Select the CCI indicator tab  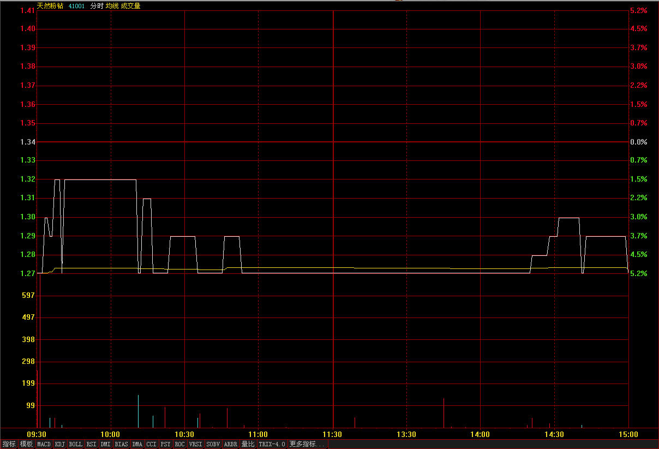(x=152, y=444)
